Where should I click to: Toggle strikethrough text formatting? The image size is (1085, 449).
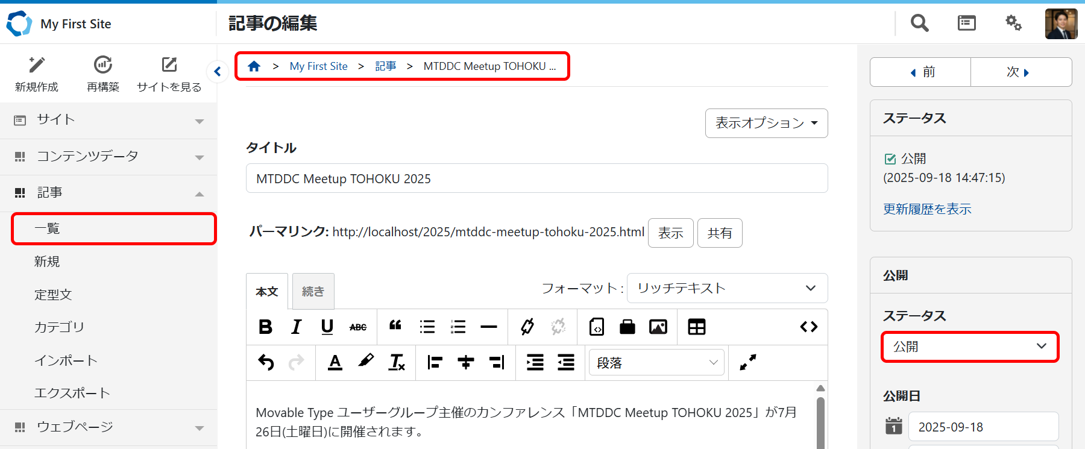358,327
